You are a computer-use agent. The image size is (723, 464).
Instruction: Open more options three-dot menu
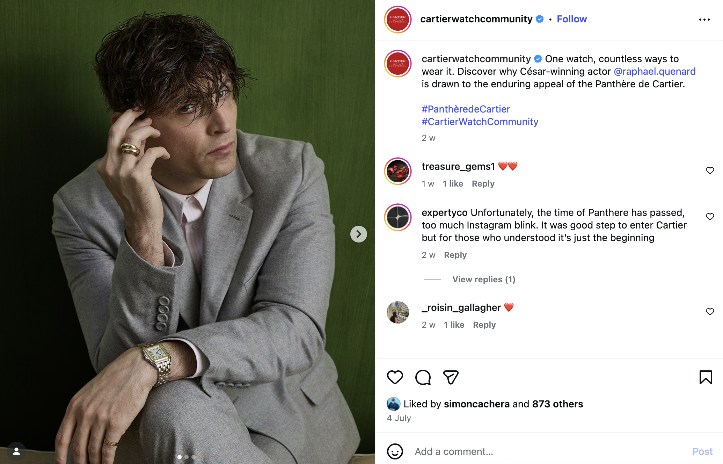pyautogui.click(x=704, y=20)
